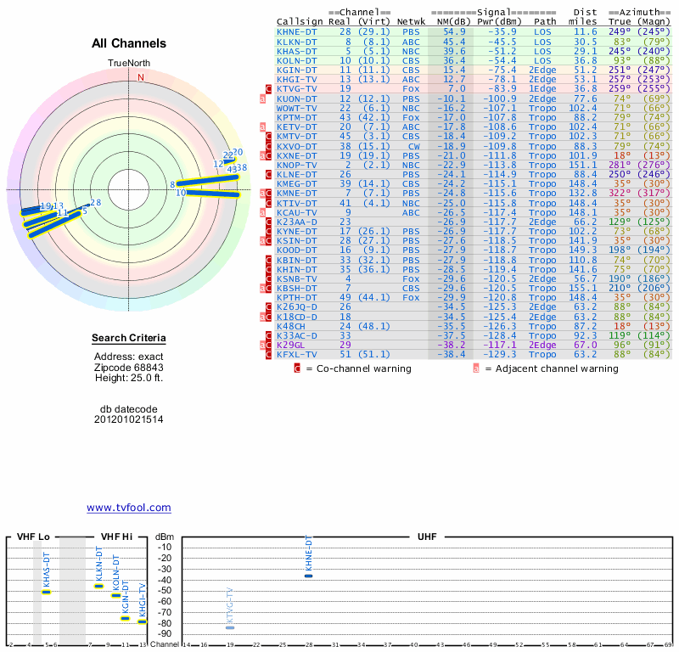Click KHNE-DT signal marker in UHF chart
Screen dimensions: 679x652
pos(309,576)
